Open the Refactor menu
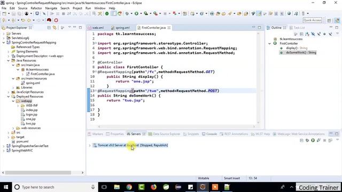 (x=36, y=8)
